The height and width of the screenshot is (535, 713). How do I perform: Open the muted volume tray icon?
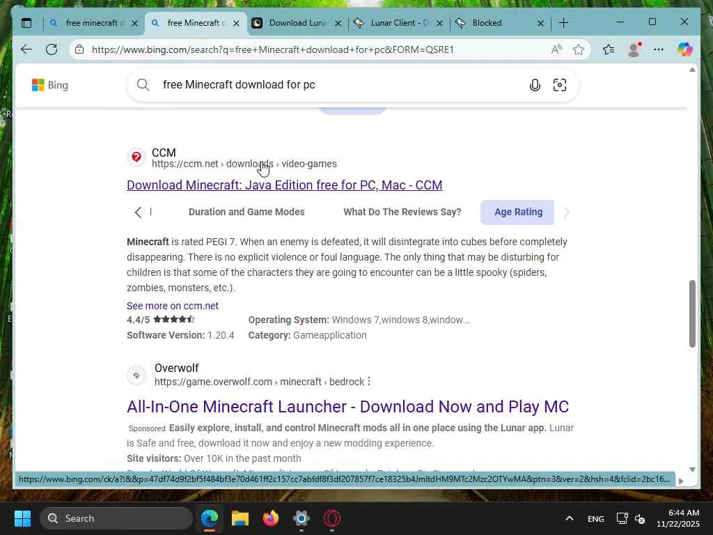click(640, 518)
